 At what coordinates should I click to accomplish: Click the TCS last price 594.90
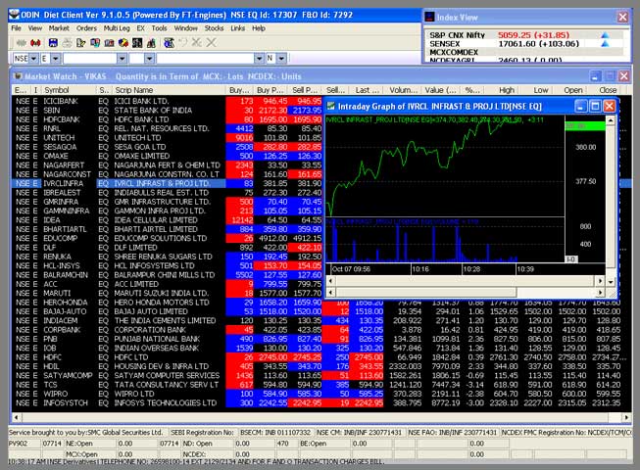point(368,385)
